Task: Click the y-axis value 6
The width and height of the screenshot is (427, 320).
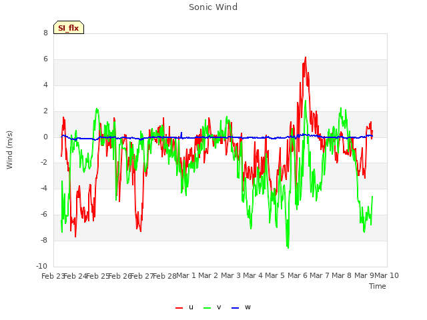Action: tap(45, 59)
